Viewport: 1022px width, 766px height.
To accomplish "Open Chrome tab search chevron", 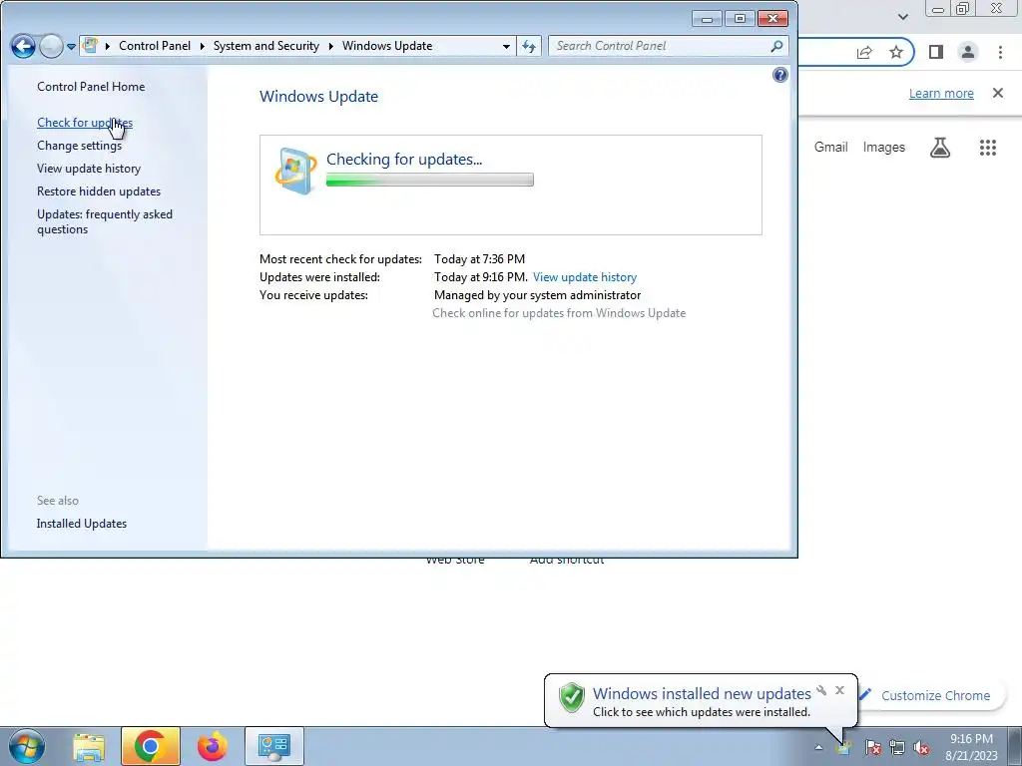I will click(x=902, y=17).
